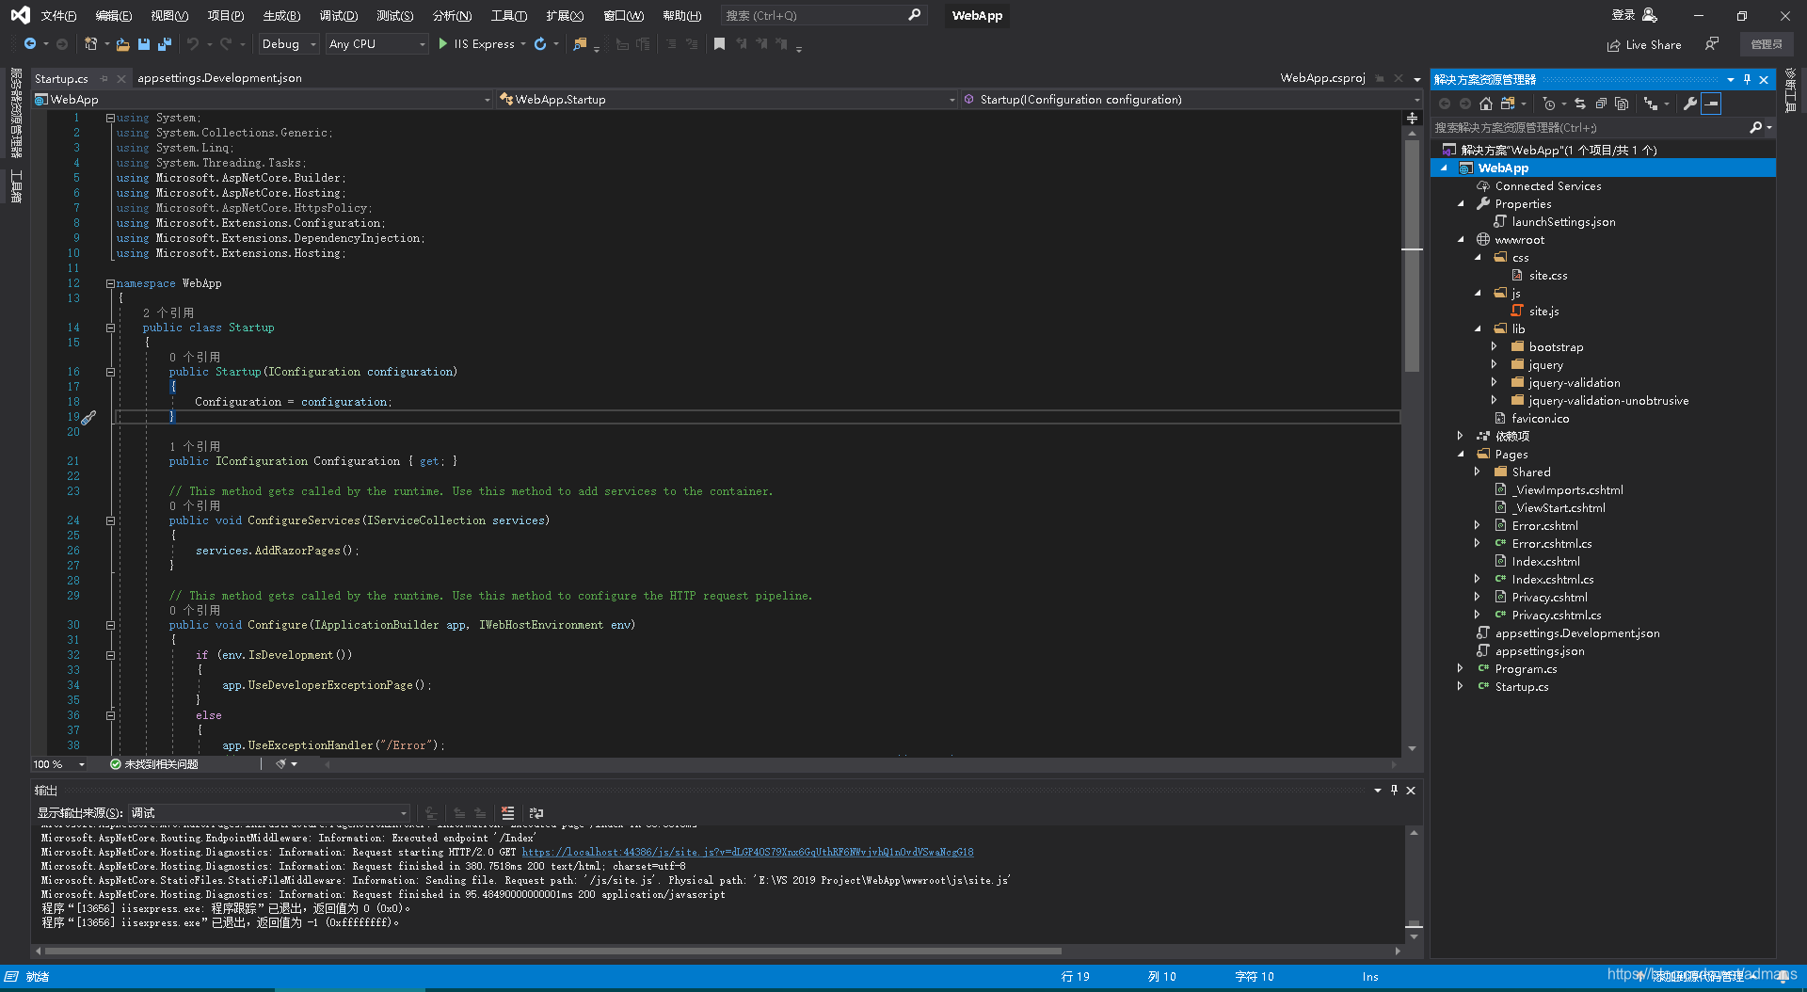Expand the Shared folder under Pages
This screenshot has height=992, width=1807.
pos(1477,472)
